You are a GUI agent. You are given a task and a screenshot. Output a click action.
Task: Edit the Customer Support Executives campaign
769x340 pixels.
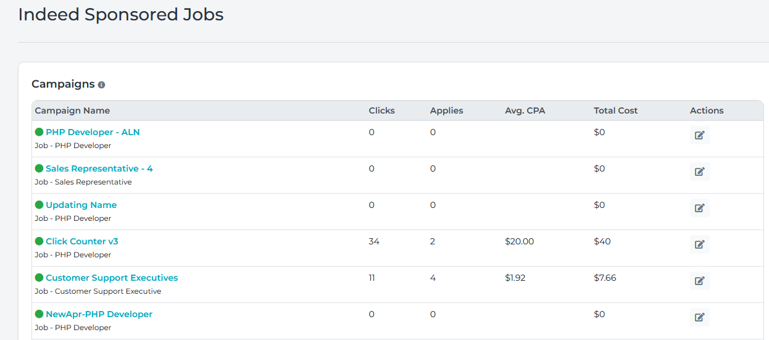click(x=699, y=281)
